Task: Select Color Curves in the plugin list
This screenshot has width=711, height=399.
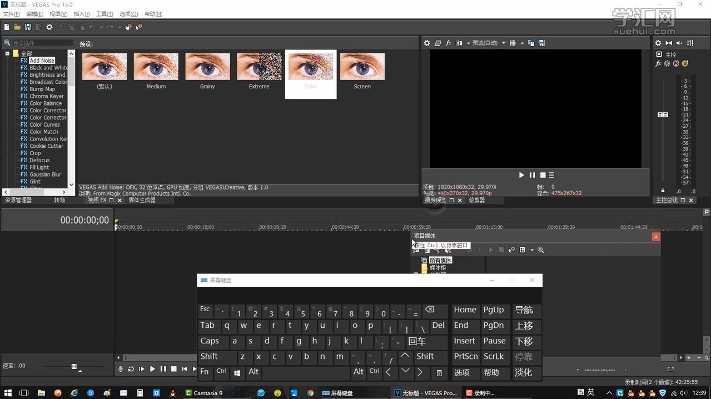Action: (x=44, y=124)
